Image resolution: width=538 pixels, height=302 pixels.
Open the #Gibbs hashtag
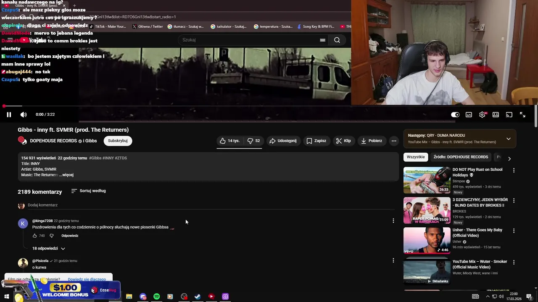[x=95, y=158]
